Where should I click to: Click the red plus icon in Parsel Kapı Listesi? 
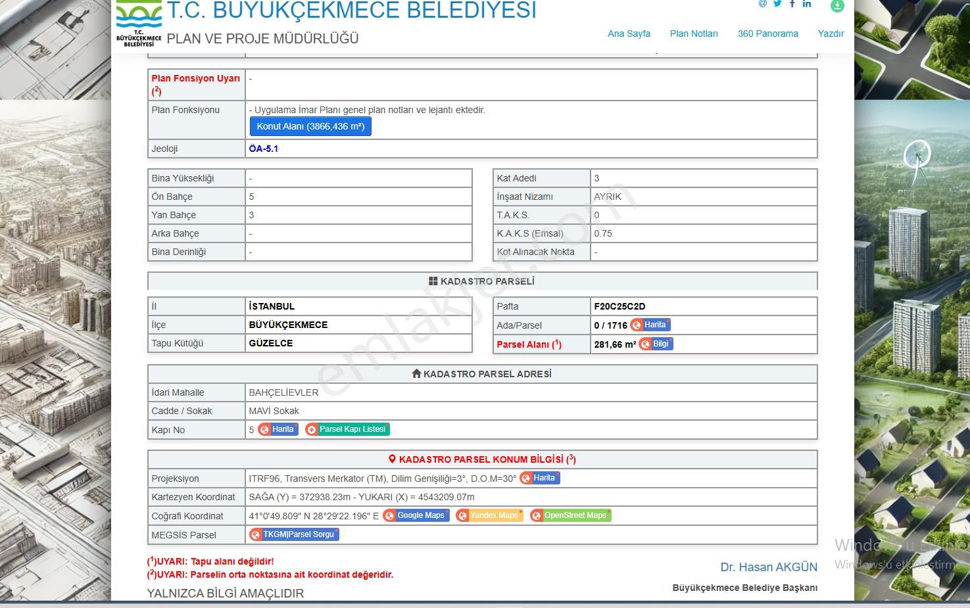[x=312, y=430]
